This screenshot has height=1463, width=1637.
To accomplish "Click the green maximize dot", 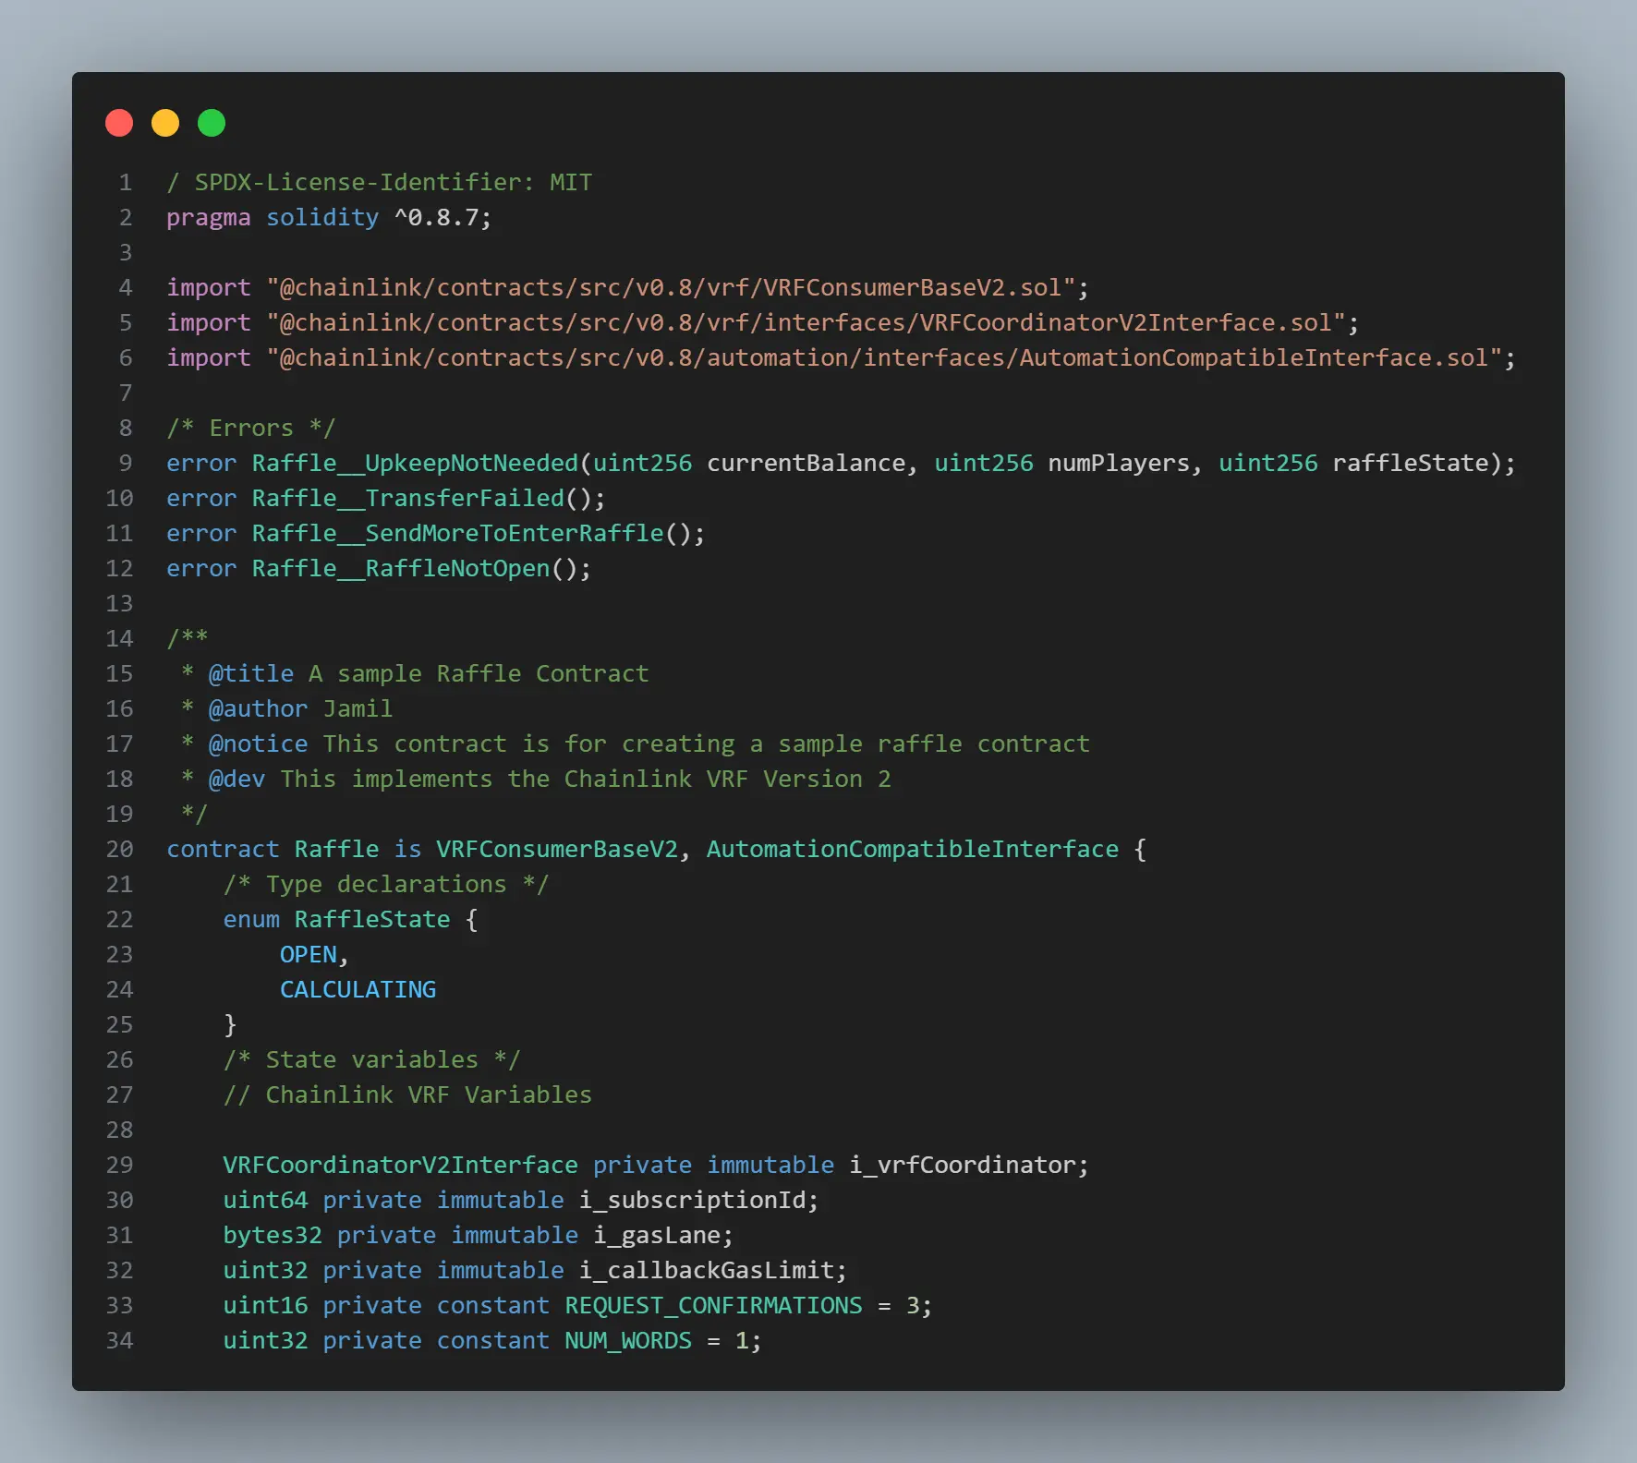I will 212,123.
